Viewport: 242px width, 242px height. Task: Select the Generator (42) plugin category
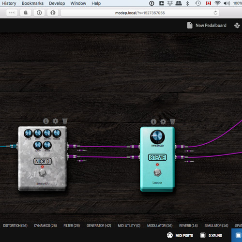tap(99, 226)
